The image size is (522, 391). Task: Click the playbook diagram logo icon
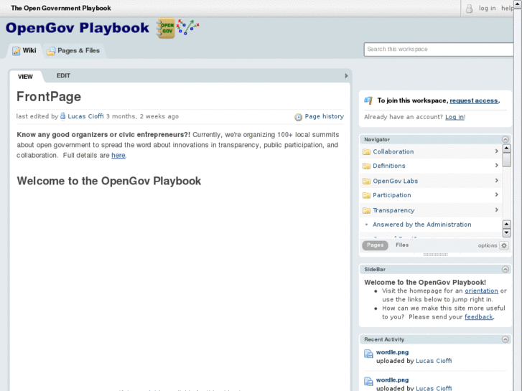pyautogui.click(x=187, y=27)
